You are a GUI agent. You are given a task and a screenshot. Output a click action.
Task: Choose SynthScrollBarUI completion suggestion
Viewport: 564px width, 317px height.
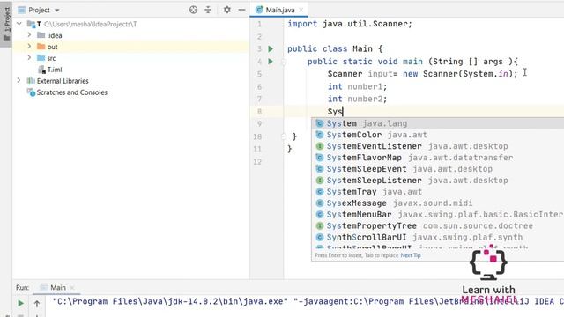437,237
